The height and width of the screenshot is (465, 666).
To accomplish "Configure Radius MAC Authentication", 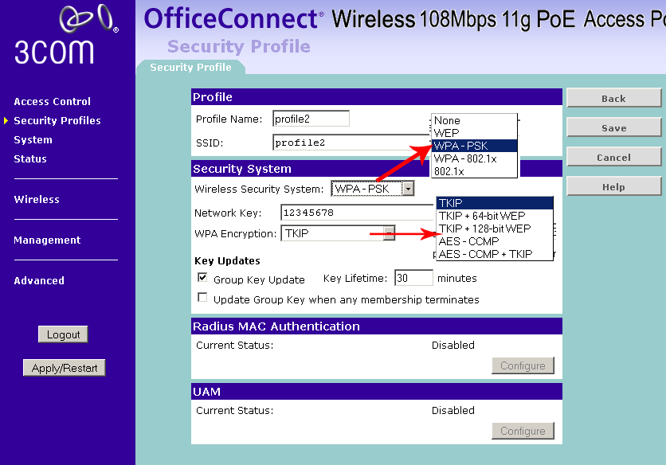I will point(523,365).
